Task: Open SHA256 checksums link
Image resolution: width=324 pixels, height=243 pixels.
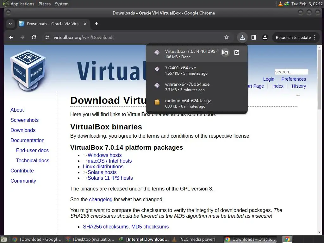Action: (x=106, y=227)
